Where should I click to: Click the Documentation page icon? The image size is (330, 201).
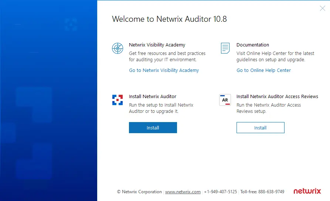click(225, 48)
